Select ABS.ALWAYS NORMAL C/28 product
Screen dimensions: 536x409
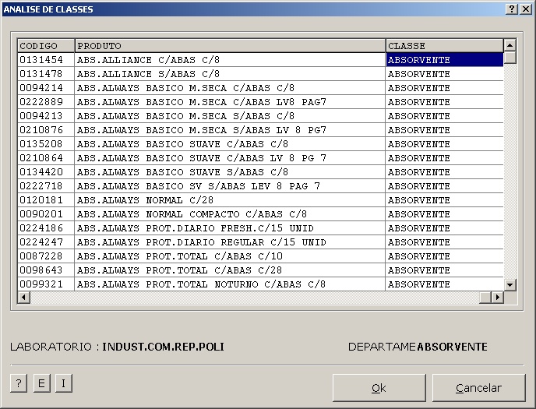click(230, 200)
